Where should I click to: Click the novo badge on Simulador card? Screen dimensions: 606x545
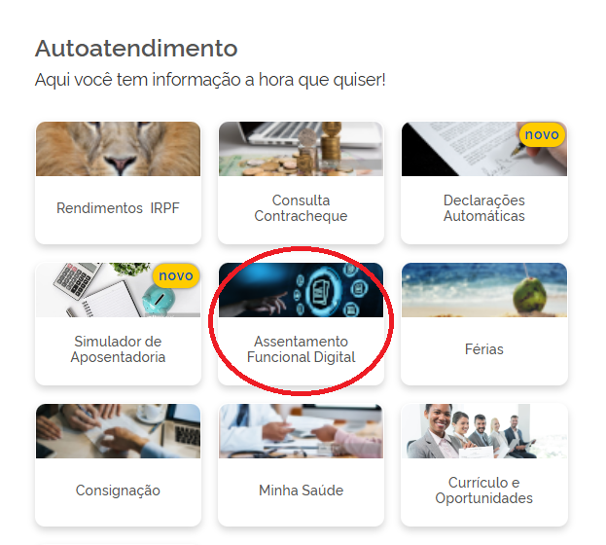pos(176,275)
